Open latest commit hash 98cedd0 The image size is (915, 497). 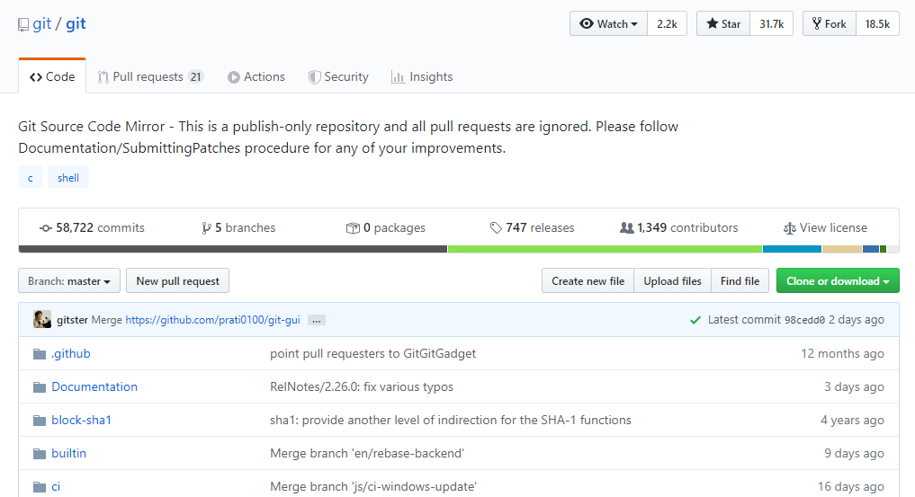click(804, 320)
